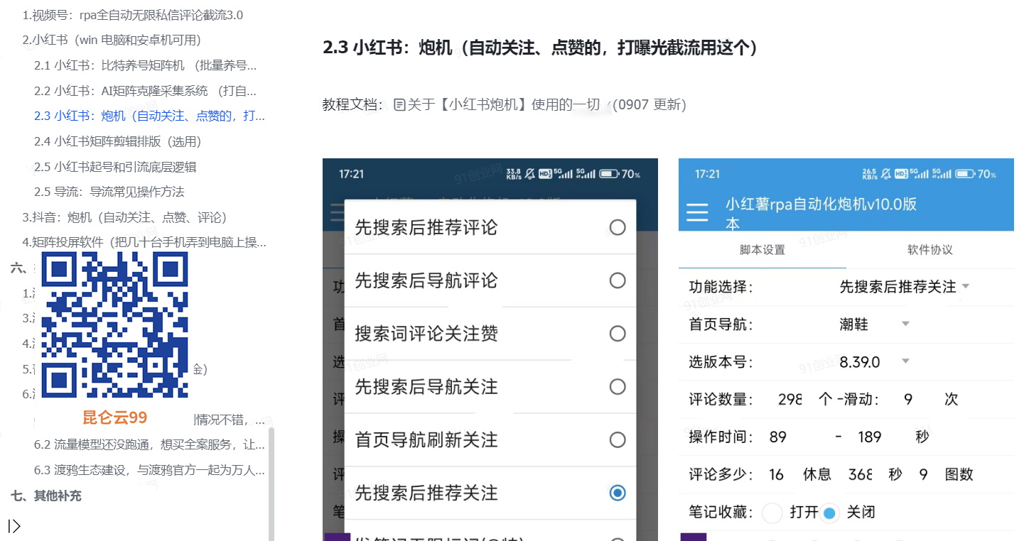Open outline item 2.1 小红书：比特养号矩阵机
Screen dimensions: 1024x541
[x=146, y=65]
